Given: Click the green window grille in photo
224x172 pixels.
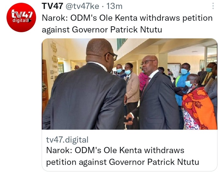Looking at the screenshot, I should [121, 43].
